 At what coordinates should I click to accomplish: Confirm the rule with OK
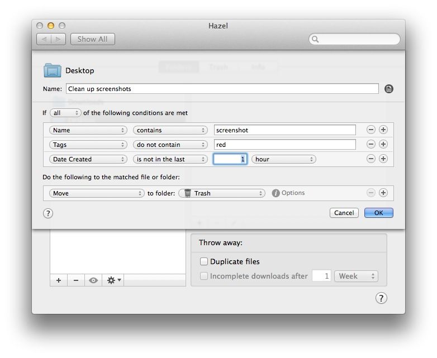(378, 213)
